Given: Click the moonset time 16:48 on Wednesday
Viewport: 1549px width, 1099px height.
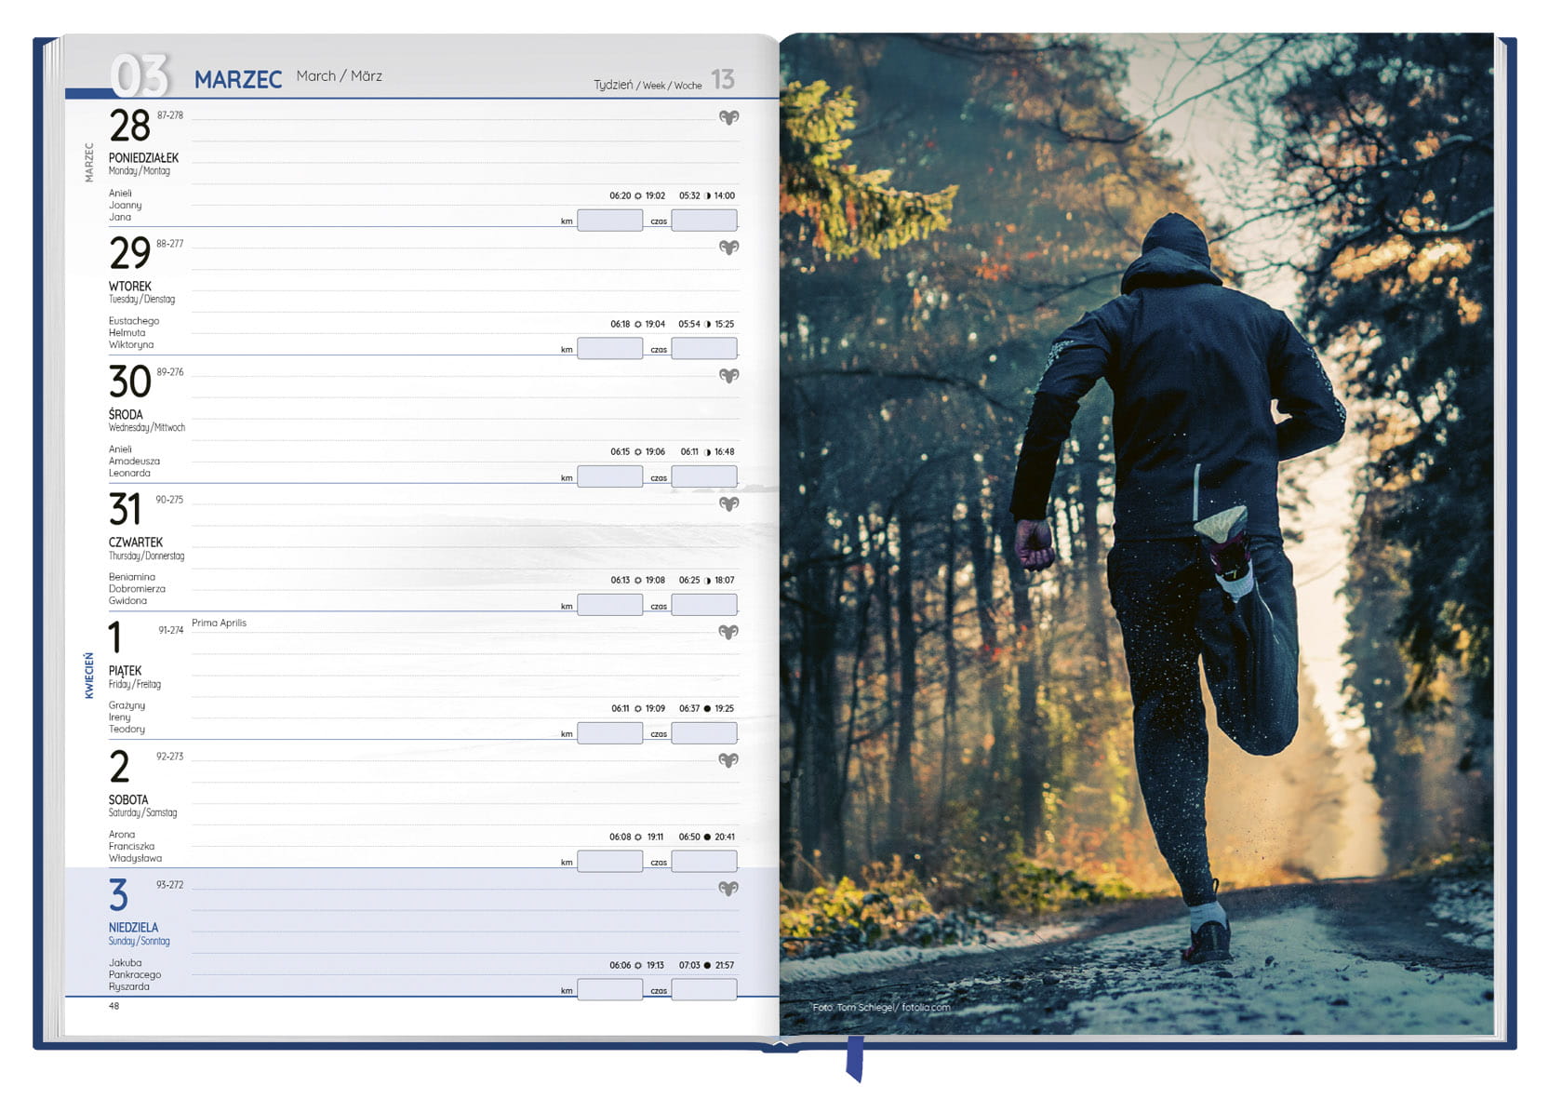Looking at the screenshot, I should coord(724,451).
